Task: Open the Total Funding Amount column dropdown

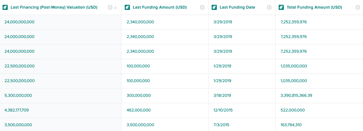Action: pyautogui.click(x=358, y=7)
